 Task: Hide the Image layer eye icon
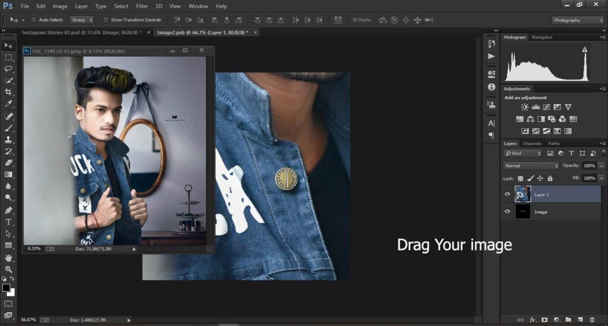click(507, 211)
